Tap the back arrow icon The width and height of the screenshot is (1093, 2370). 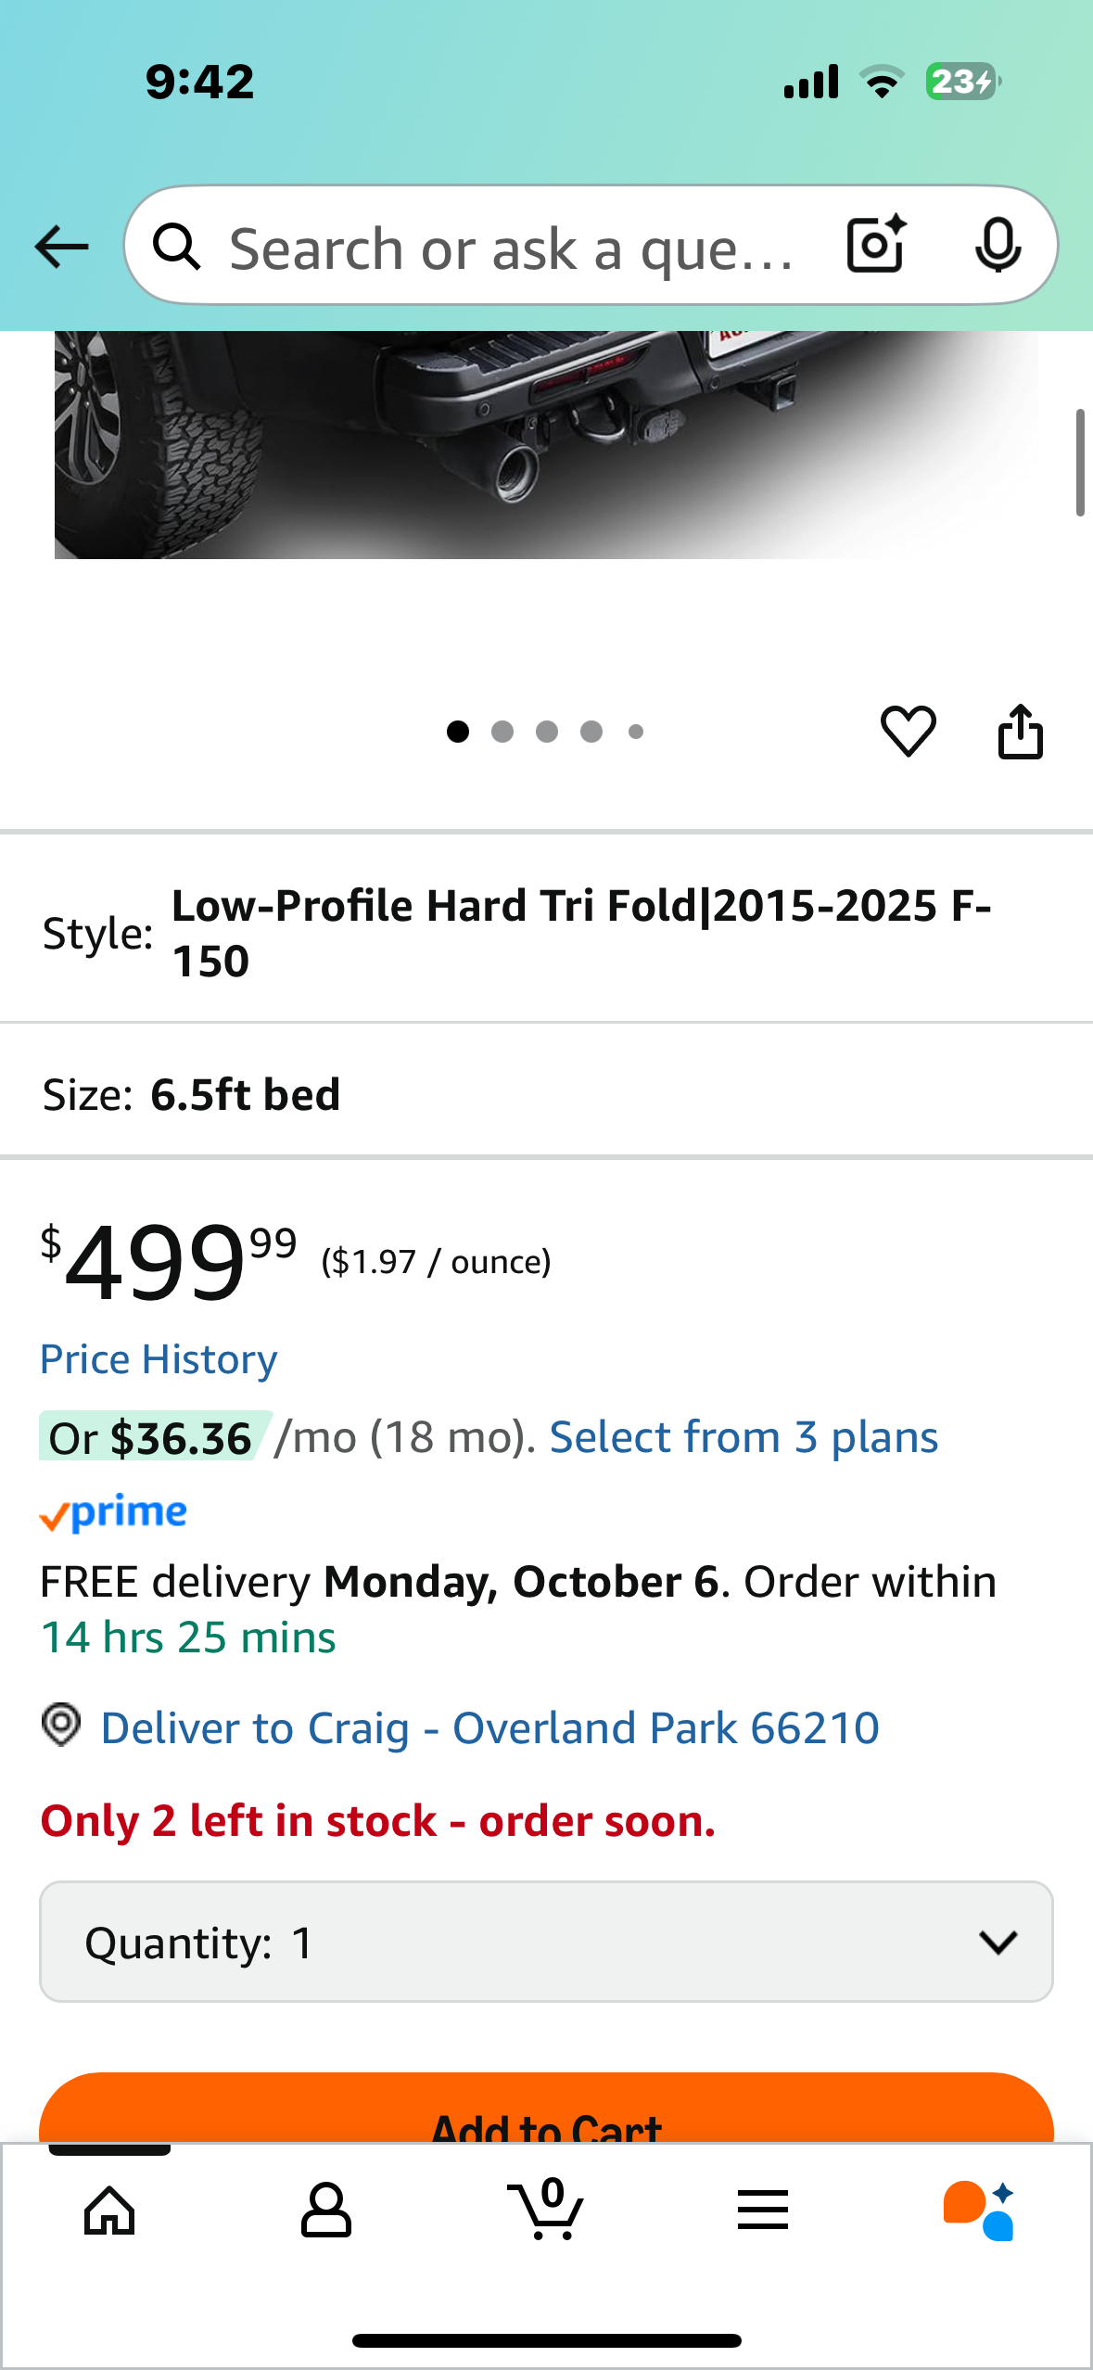(61, 247)
